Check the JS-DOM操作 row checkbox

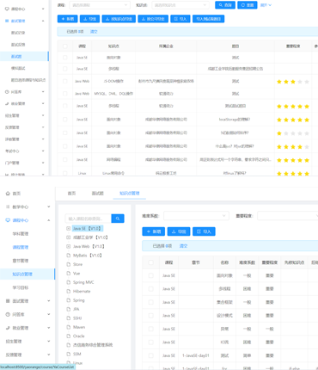click(x=65, y=81)
